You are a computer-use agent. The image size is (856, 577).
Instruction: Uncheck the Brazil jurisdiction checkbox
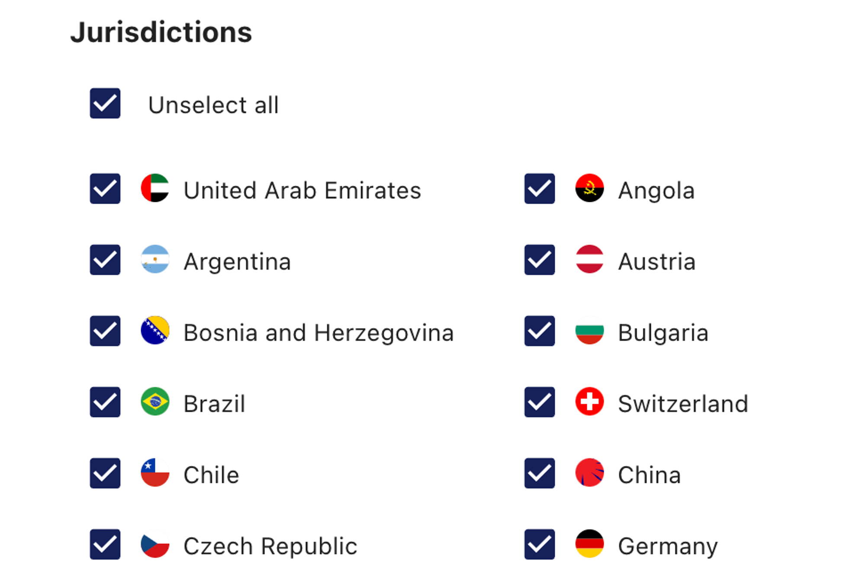click(105, 402)
